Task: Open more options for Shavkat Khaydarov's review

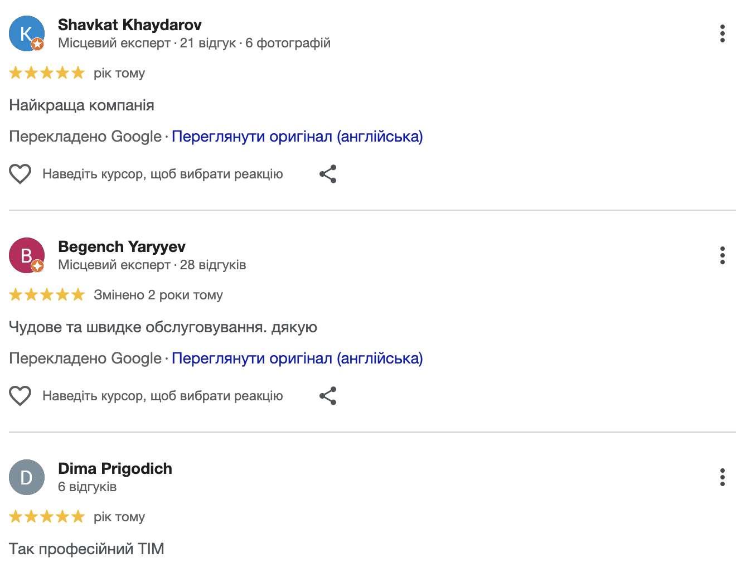Action: point(722,33)
